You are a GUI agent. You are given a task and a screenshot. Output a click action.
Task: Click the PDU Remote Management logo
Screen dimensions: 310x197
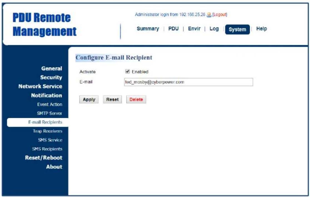click(x=44, y=24)
